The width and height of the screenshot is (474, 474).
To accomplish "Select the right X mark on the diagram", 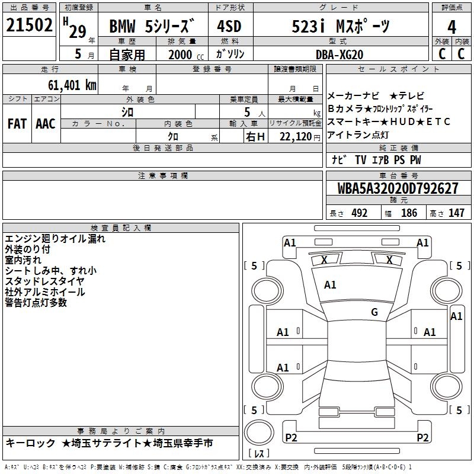I will [389, 260].
